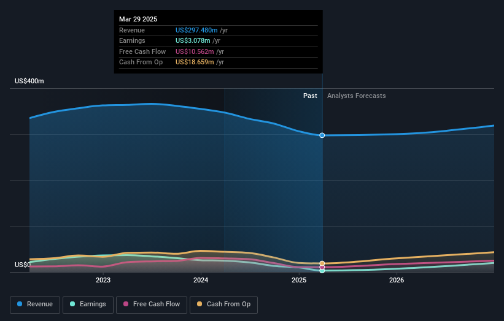Click the 2024 axis label

201,280
